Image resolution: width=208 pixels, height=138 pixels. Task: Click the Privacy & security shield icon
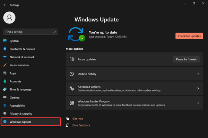(5, 114)
